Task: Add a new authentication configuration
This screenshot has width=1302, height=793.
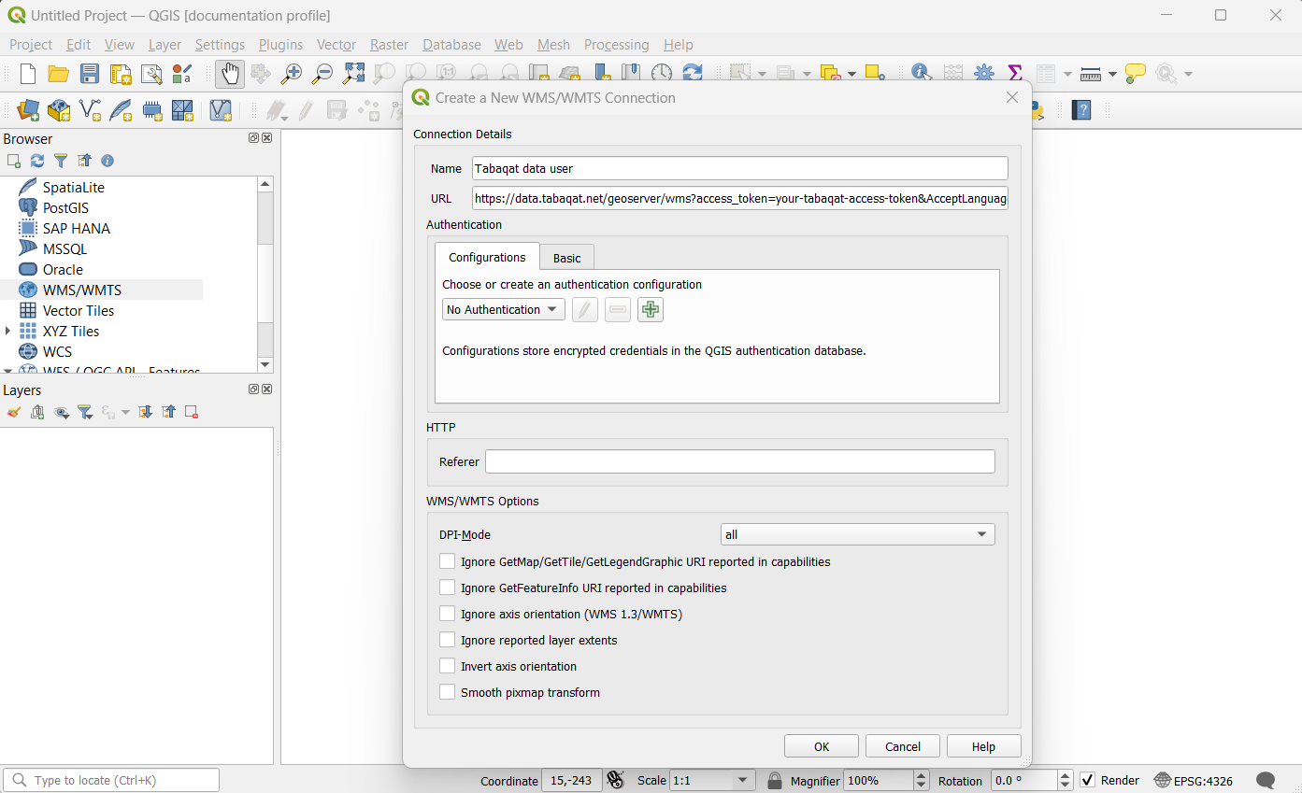Action: coord(650,309)
